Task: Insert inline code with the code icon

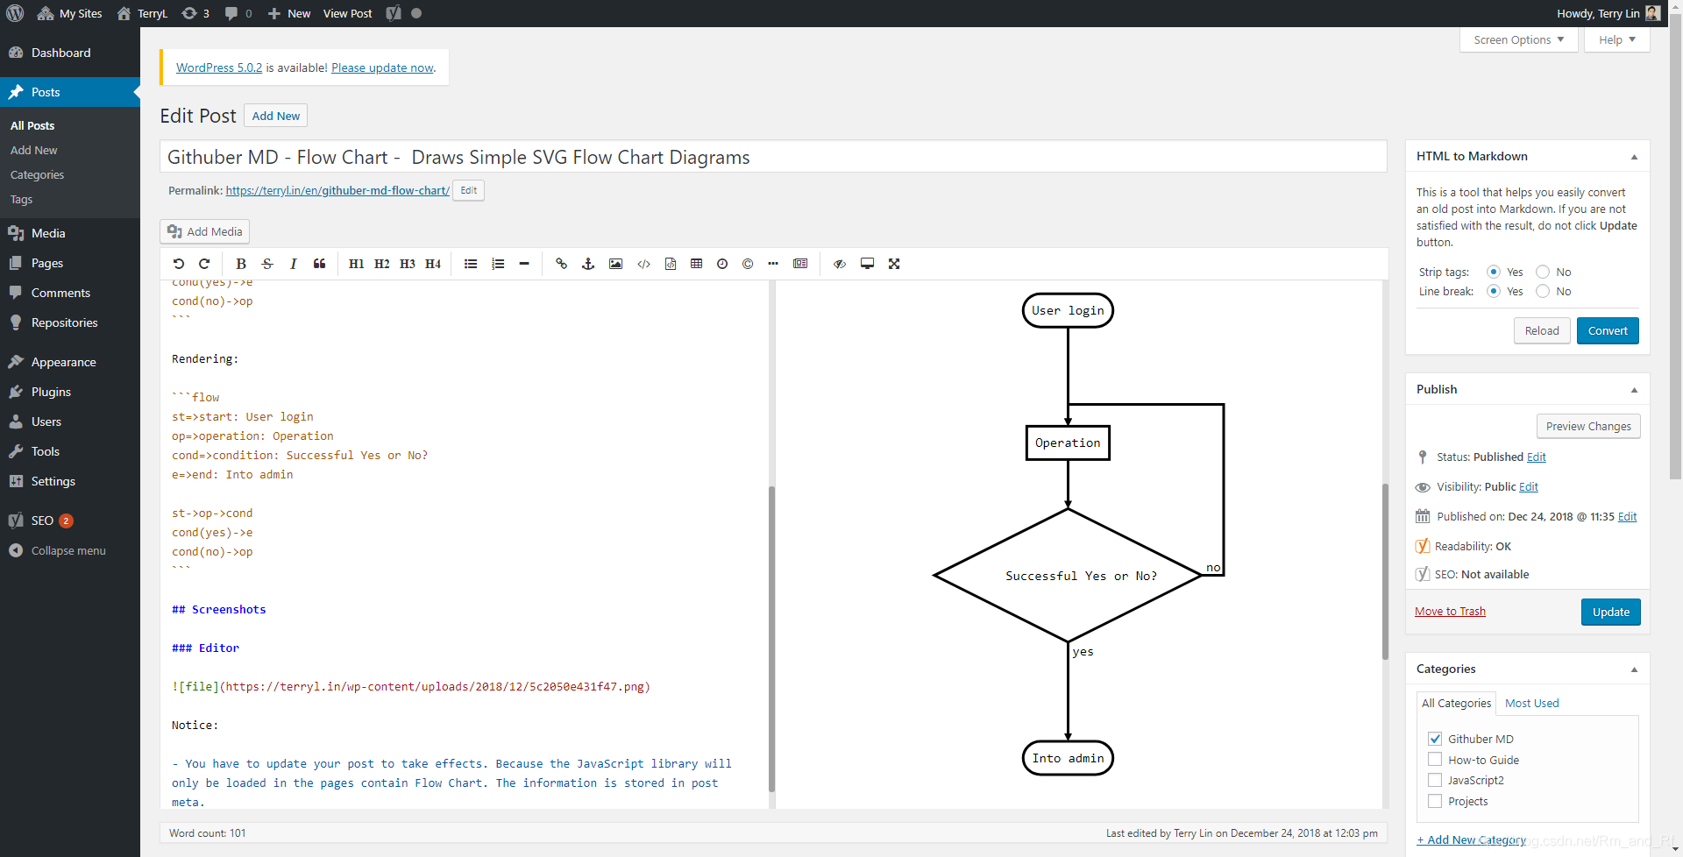Action: 643,264
